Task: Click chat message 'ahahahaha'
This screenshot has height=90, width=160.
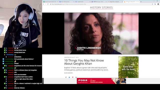Action: (x=18, y=57)
